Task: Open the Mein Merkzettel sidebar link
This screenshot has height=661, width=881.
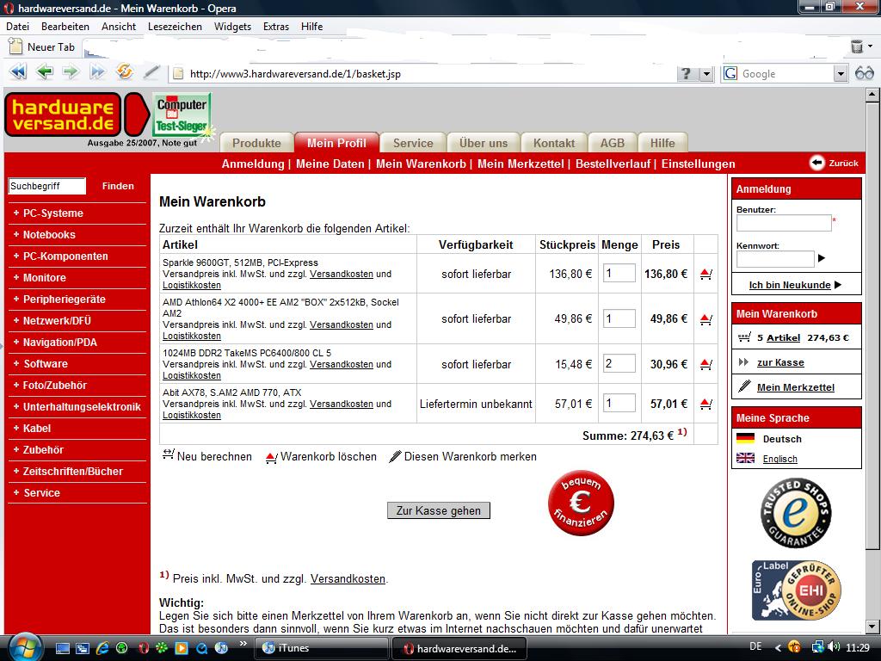Action: [x=796, y=387]
